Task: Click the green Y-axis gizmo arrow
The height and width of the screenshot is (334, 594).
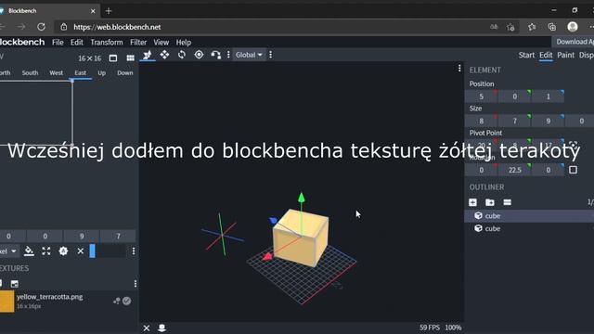Action: [x=301, y=197]
